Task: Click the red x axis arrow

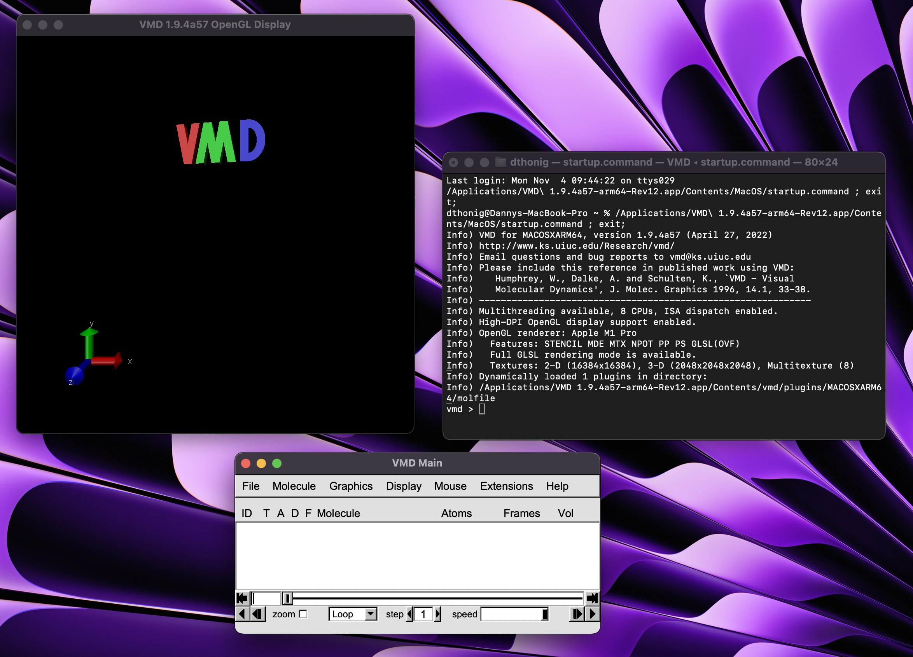Action: [x=107, y=360]
